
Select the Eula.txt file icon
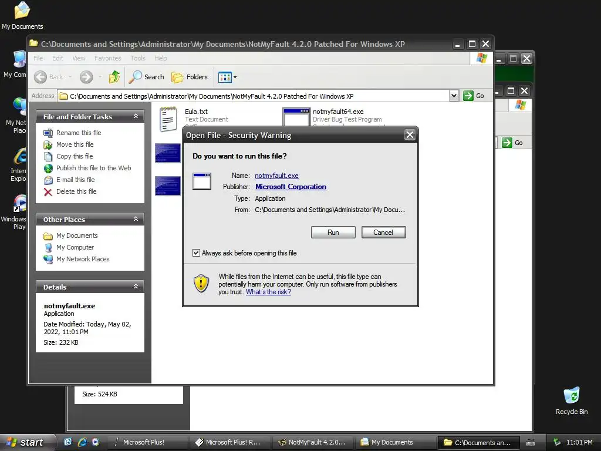[168, 119]
